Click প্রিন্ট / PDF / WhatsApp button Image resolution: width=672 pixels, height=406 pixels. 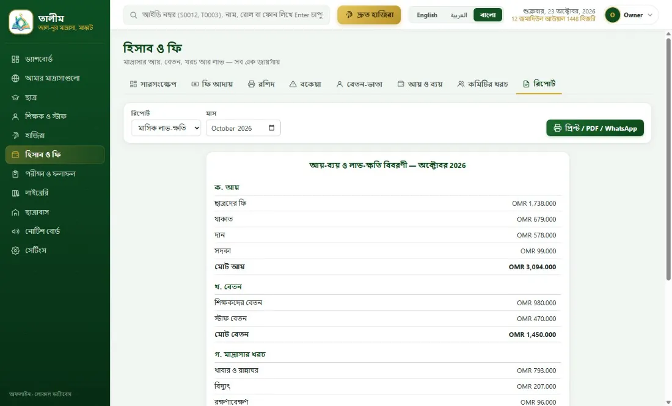[x=595, y=128]
